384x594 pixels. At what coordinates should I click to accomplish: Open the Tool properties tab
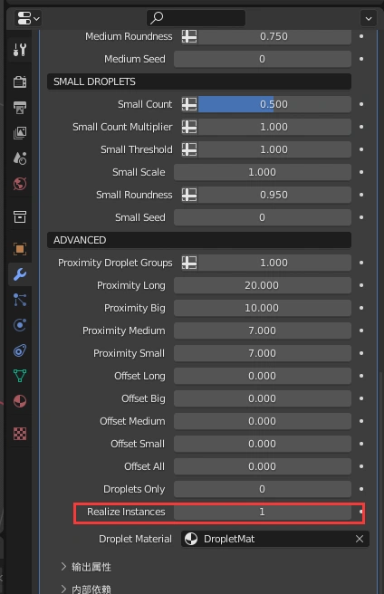(20, 50)
